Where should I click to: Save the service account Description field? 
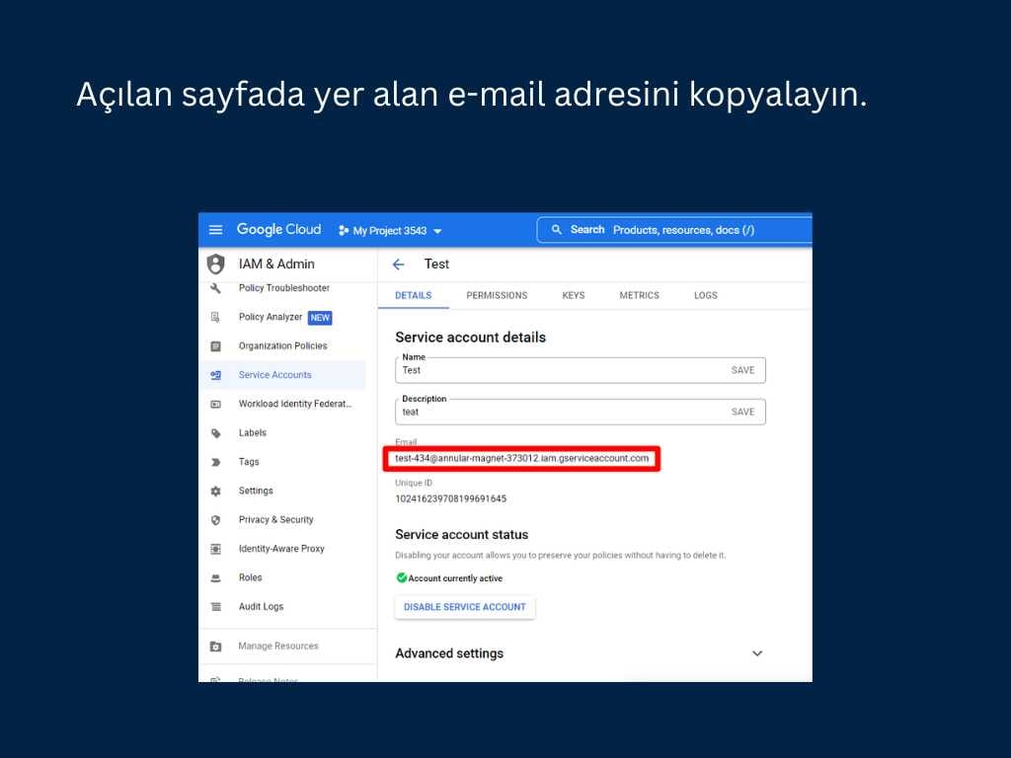pos(742,412)
